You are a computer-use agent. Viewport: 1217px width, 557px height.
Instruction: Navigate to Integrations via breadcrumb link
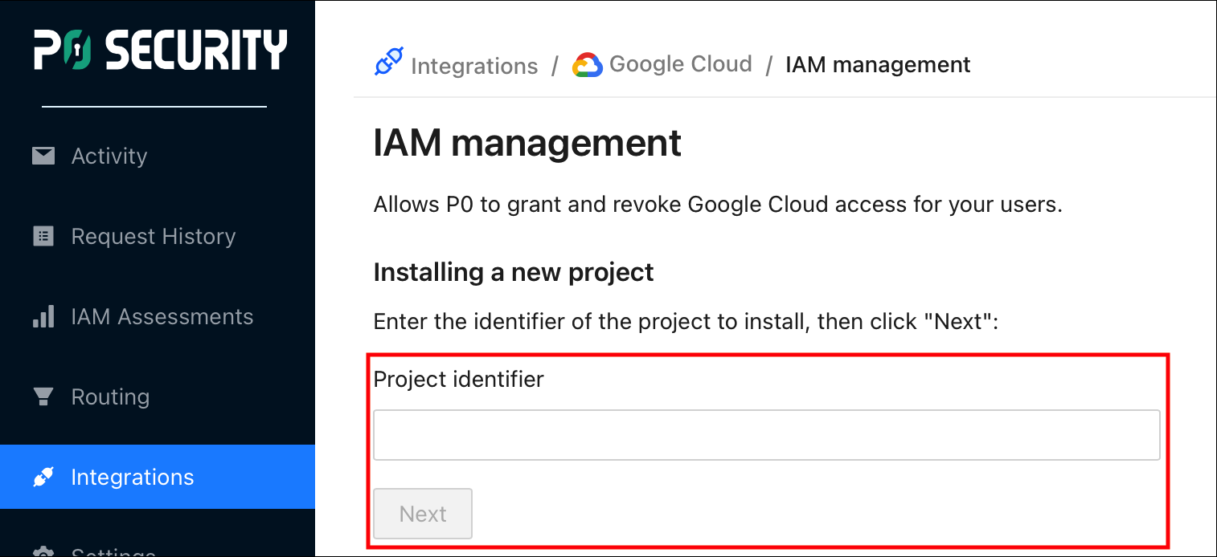coord(473,65)
